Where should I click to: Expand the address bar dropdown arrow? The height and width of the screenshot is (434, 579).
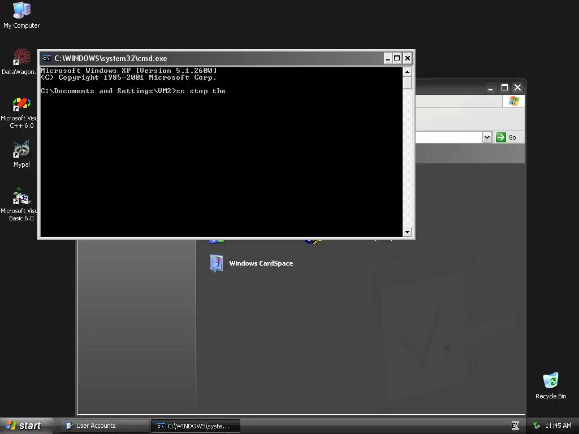pos(487,137)
